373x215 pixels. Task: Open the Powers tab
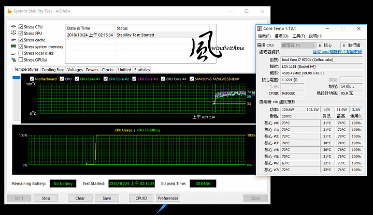[92, 70]
